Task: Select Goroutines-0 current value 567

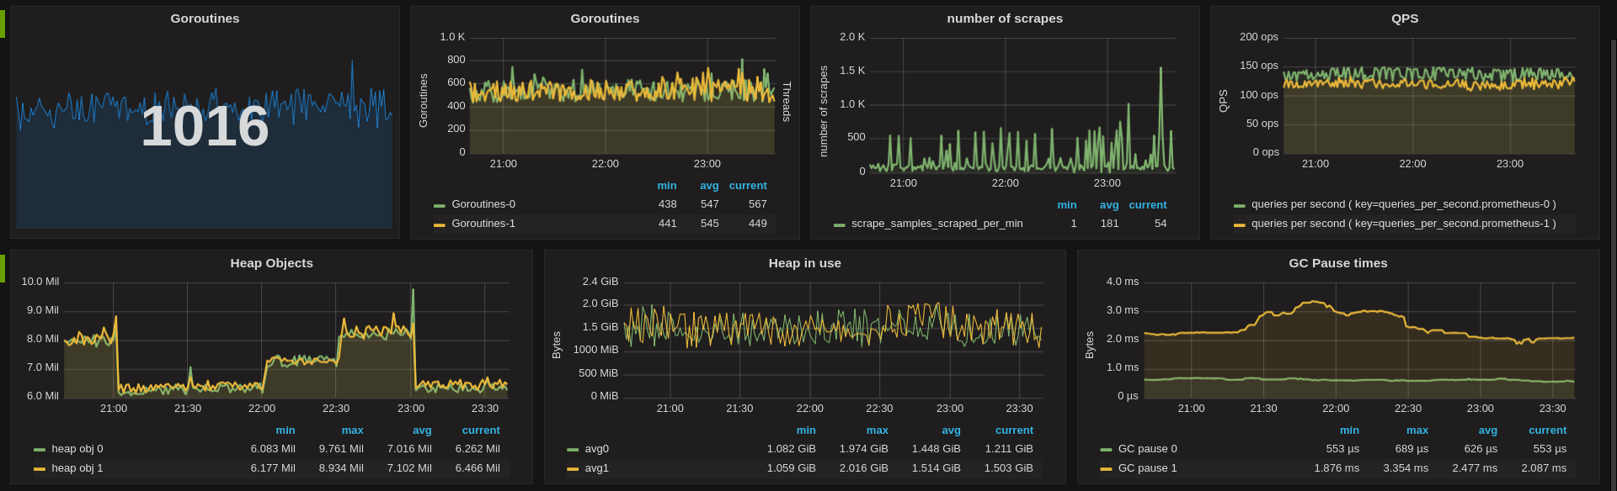Action: (x=757, y=204)
